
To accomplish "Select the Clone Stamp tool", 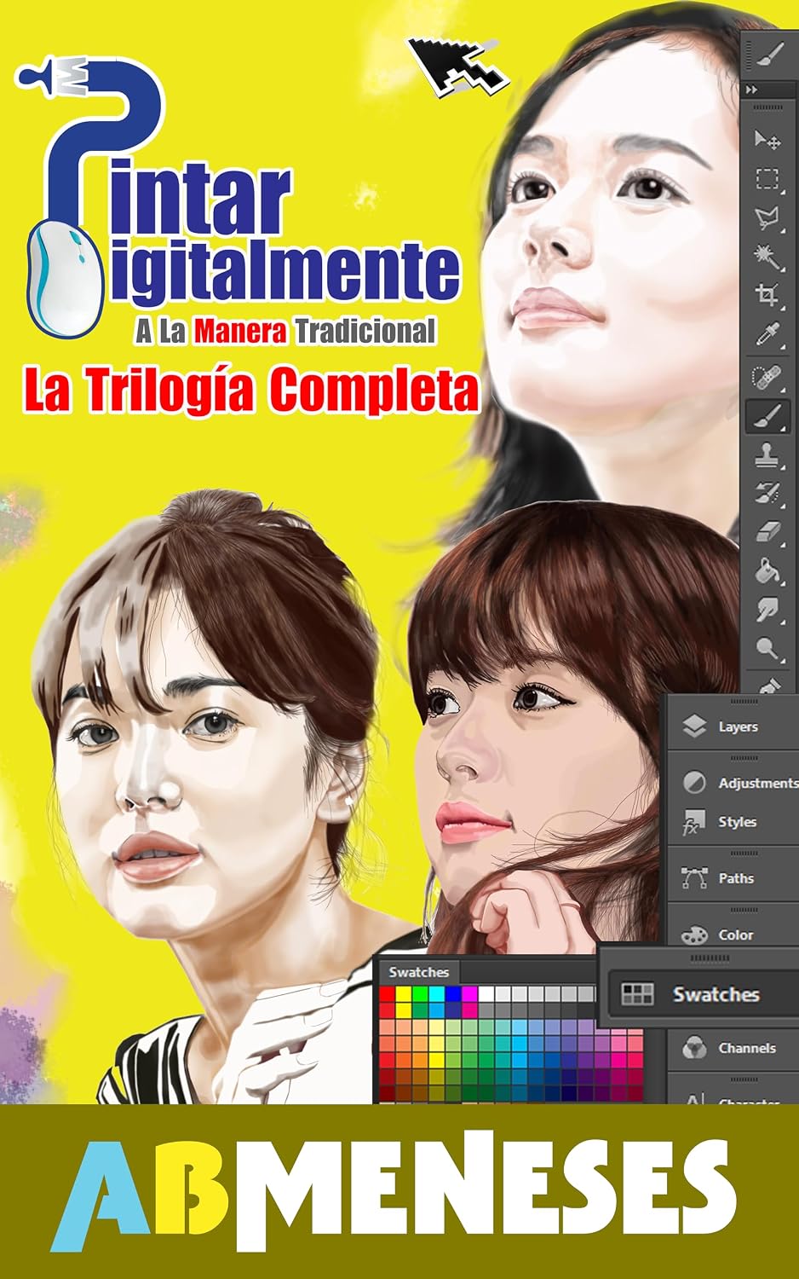I will [767, 454].
